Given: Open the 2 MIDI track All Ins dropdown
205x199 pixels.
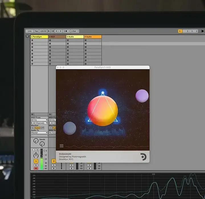Looking at the screenshot, I should (x=52, y=120).
